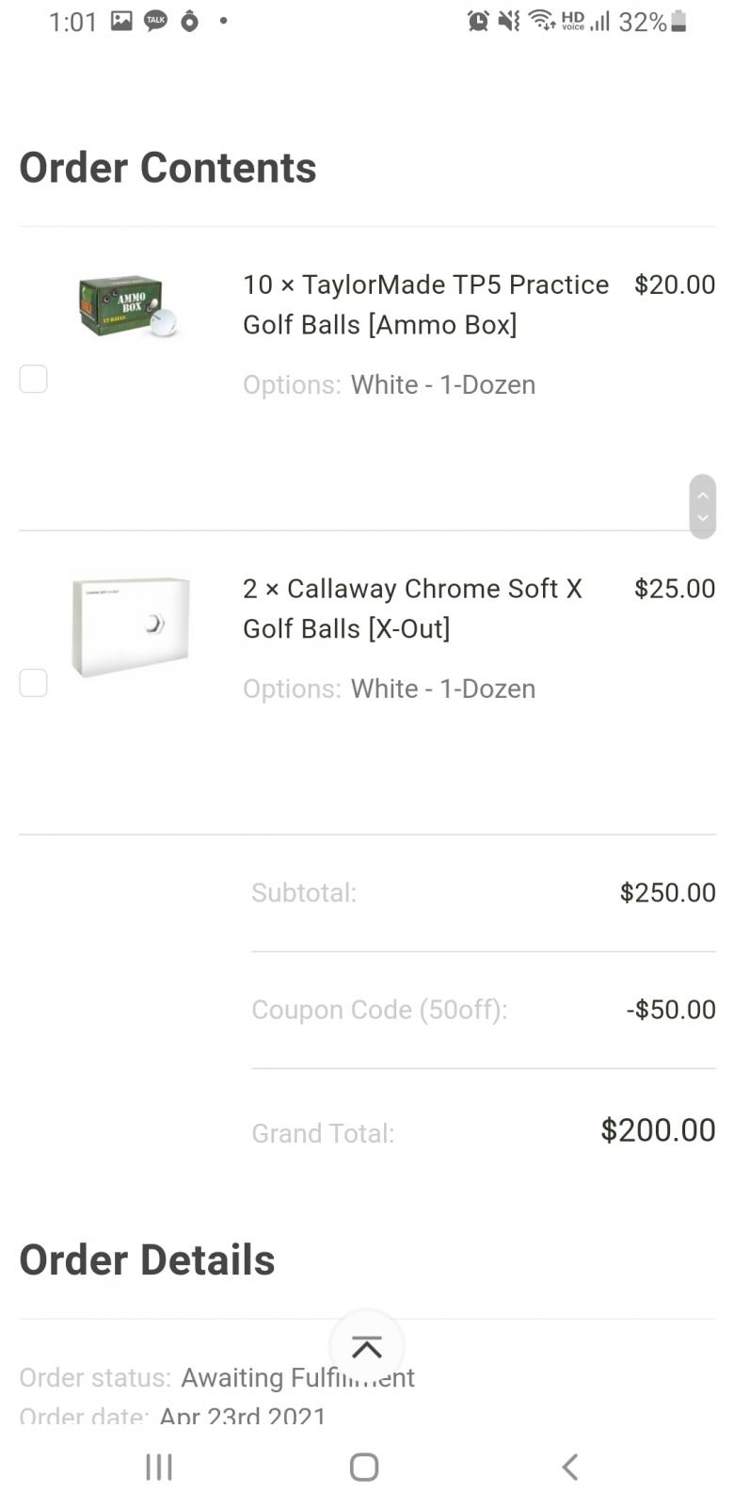Tap the battery icon in status bar
This screenshot has height=1510, width=734.
pos(679,21)
